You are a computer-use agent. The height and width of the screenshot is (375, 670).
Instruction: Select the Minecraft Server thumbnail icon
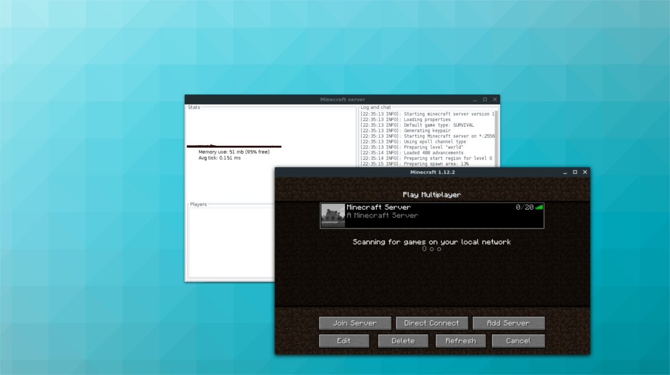(333, 215)
